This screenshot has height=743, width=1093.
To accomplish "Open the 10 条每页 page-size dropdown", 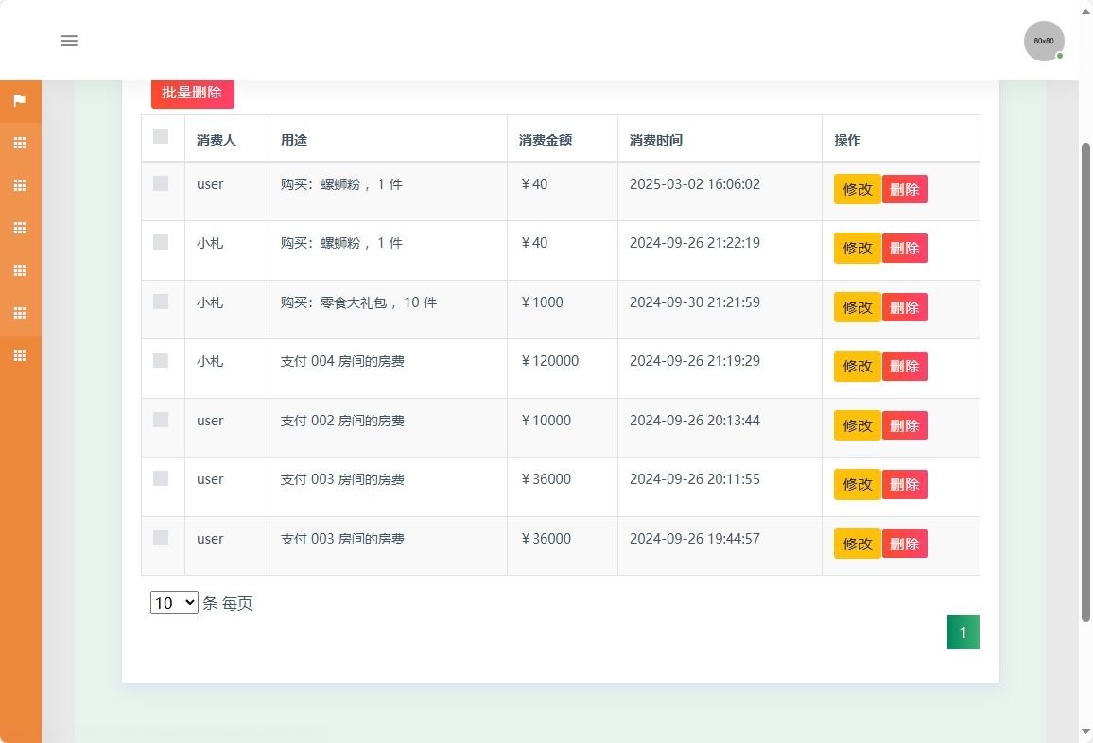I will (174, 603).
